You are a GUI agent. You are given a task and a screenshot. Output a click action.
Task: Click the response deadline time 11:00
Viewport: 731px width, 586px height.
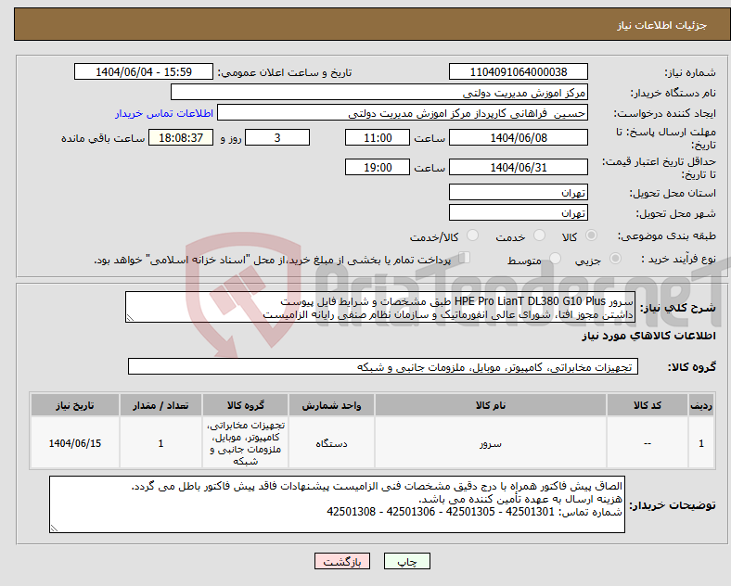pos(378,138)
